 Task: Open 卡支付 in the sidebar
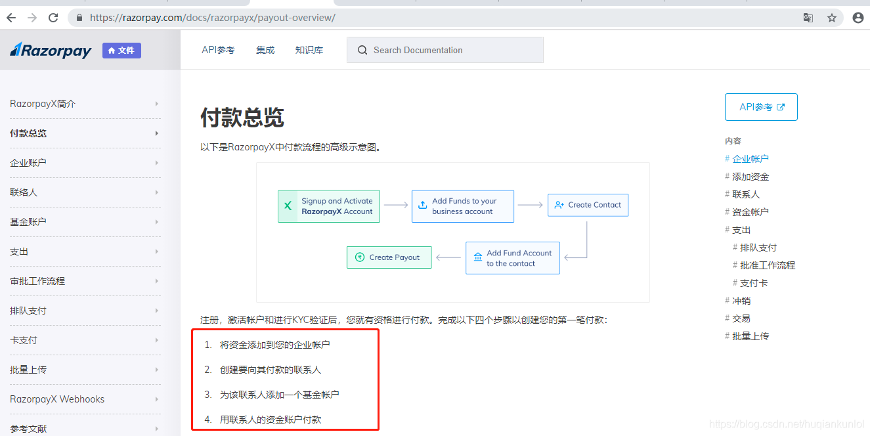click(x=24, y=340)
